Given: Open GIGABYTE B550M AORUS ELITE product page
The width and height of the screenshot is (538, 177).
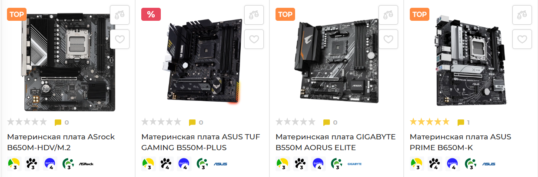Looking at the screenshot, I should (335, 142).
